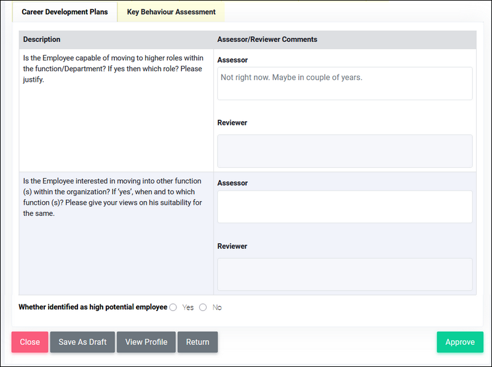Focus Reviewer comment box for other functions question
The width and height of the screenshot is (492, 367).
tap(344, 274)
